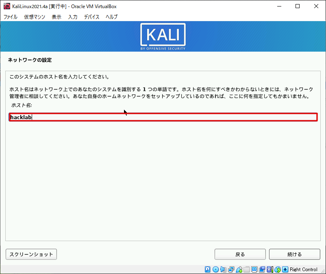This screenshot has width=326, height=274.
Task: Click the Right Control host key label
Action: pos(304,270)
